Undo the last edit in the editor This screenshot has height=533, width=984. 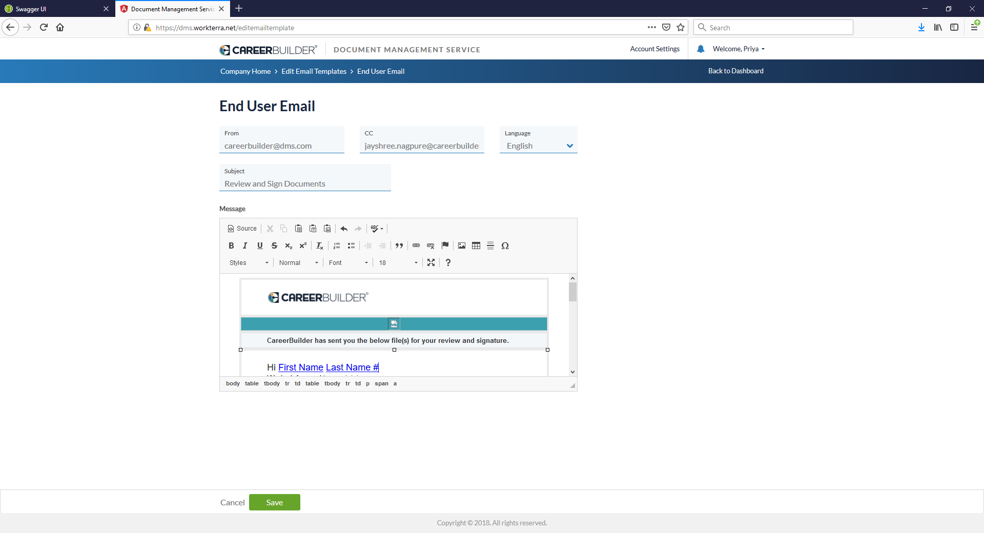pos(344,229)
